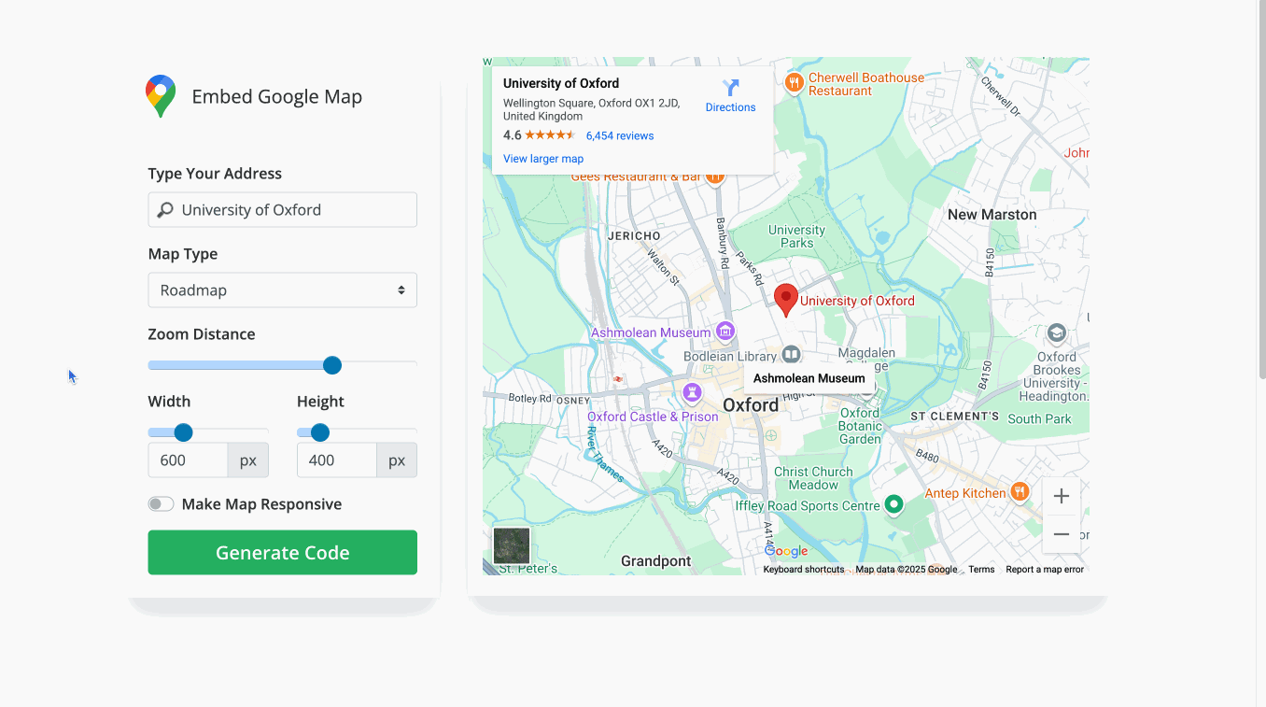
Task: Open the Map Type Roadmap dropdown
Action: (282, 290)
